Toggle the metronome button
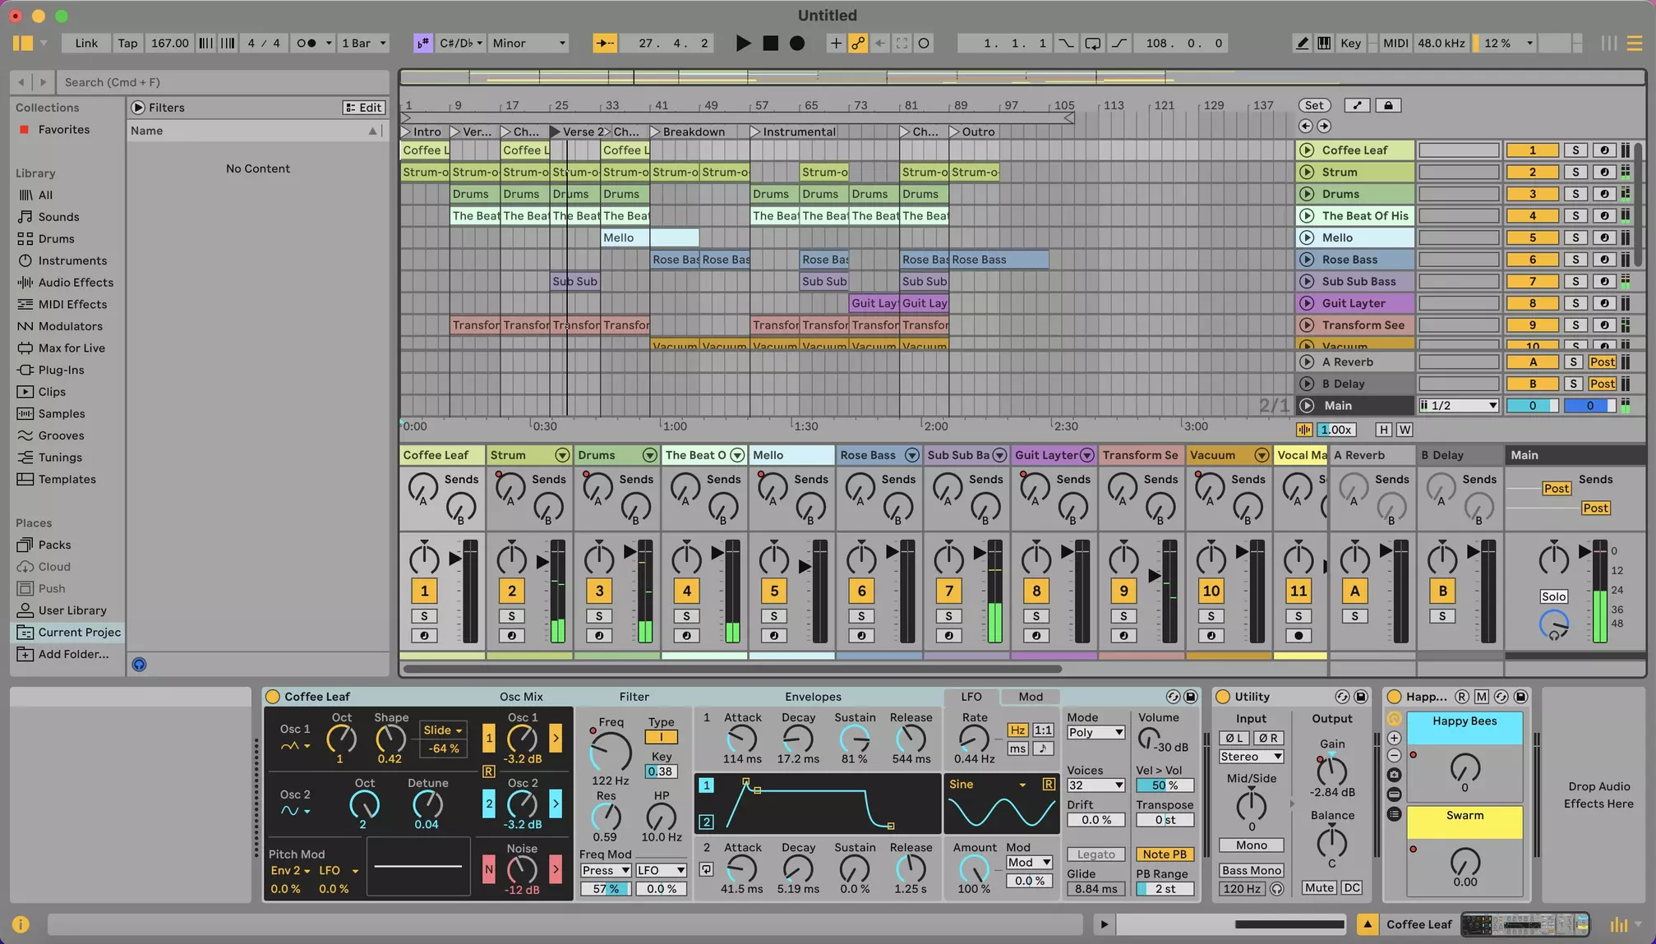Image resolution: width=1656 pixels, height=944 pixels. click(x=307, y=43)
